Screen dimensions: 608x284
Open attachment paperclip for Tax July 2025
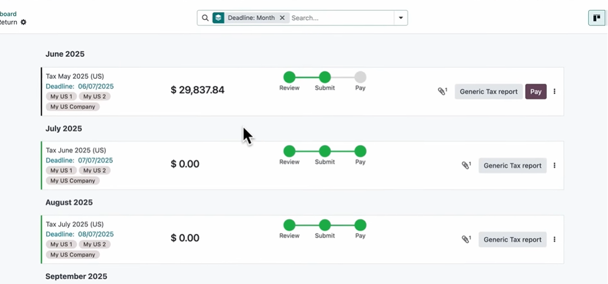(465, 239)
